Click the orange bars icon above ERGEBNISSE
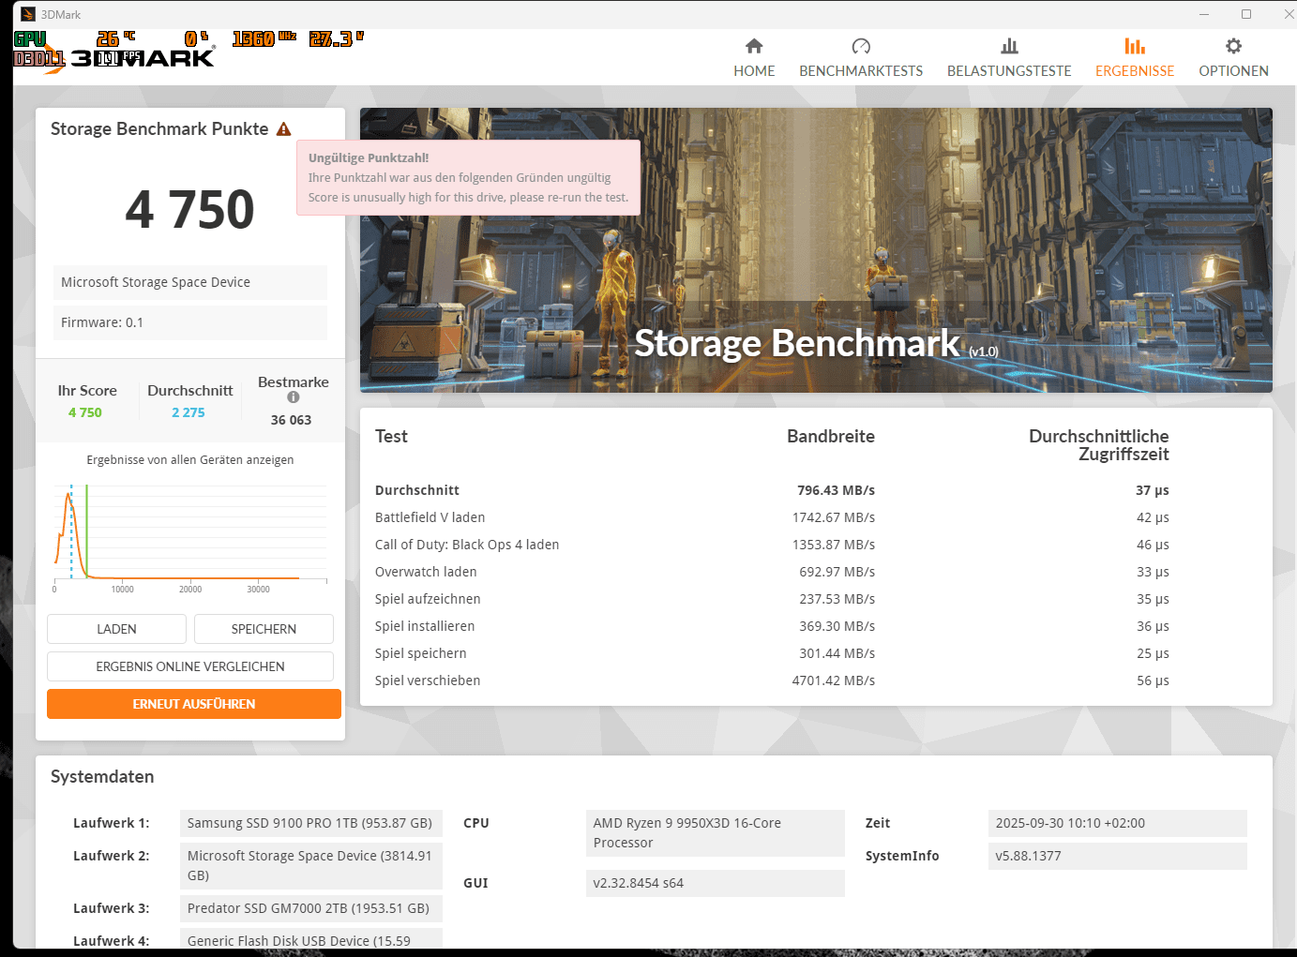The width and height of the screenshot is (1297, 957). (1135, 46)
